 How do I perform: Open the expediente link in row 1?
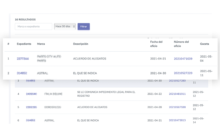point(23,59)
